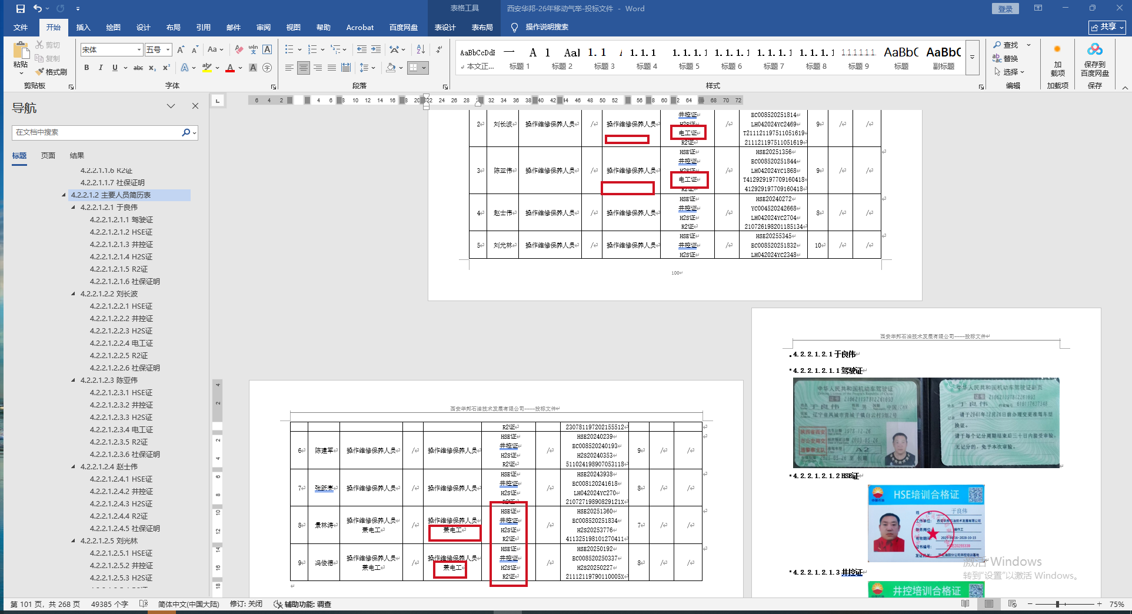The width and height of the screenshot is (1132, 614).
Task: Close the navigation pane
Action: pyautogui.click(x=195, y=106)
